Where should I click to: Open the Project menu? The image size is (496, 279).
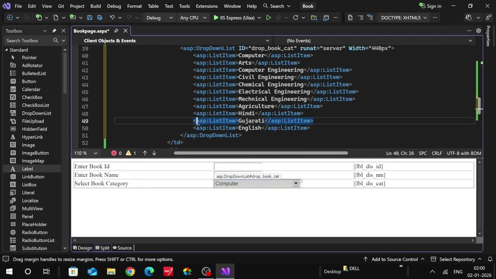77,6
